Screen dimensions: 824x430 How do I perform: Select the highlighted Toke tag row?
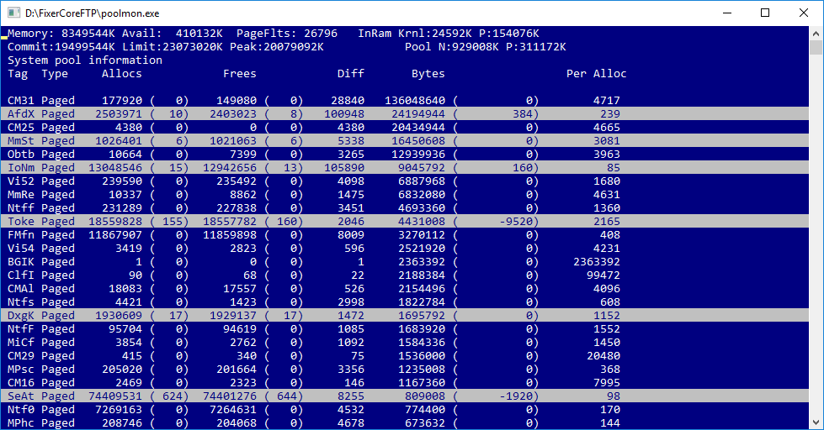(405, 221)
